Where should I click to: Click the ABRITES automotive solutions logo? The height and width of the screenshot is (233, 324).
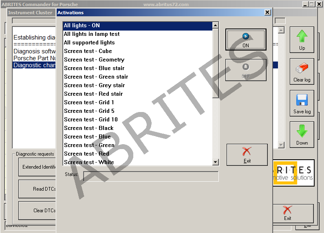click(293, 173)
